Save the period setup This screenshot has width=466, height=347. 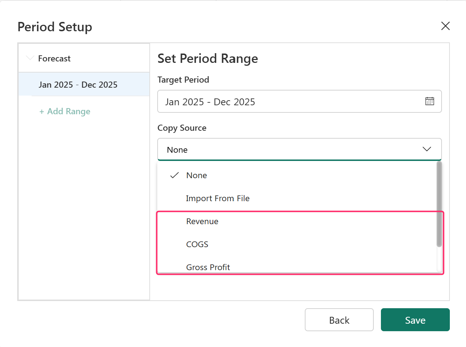pos(415,320)
